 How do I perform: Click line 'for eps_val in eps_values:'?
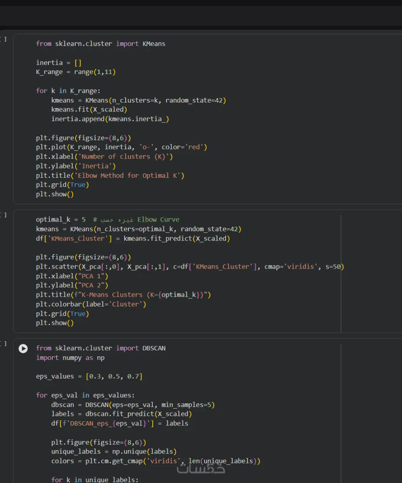[x=85, y=395]
